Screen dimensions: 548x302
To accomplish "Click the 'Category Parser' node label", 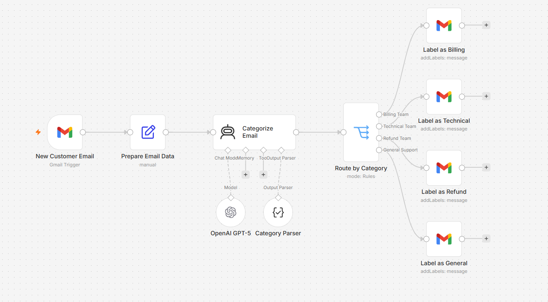I will (278, 233).
